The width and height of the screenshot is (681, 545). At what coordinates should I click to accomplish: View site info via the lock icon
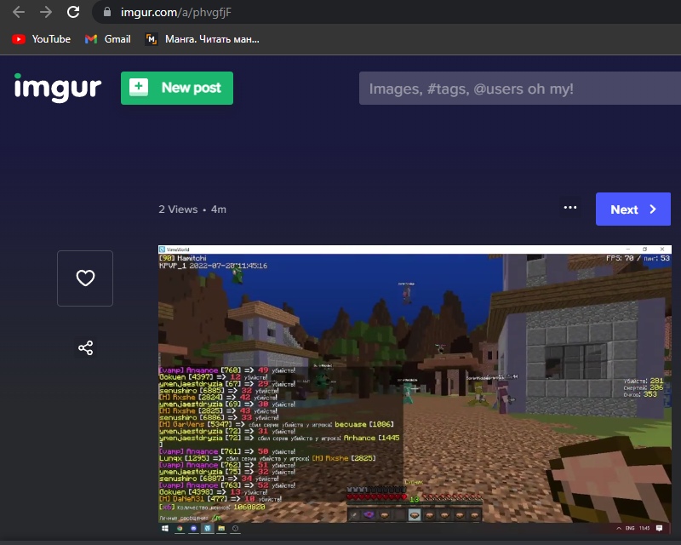pyautogui.click(x=107, y=13)
